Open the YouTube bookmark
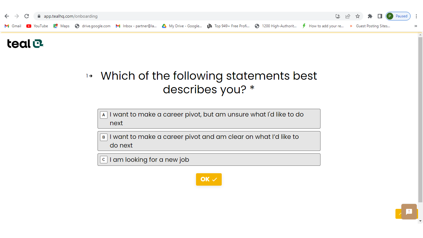 click(x=37, y=26)
